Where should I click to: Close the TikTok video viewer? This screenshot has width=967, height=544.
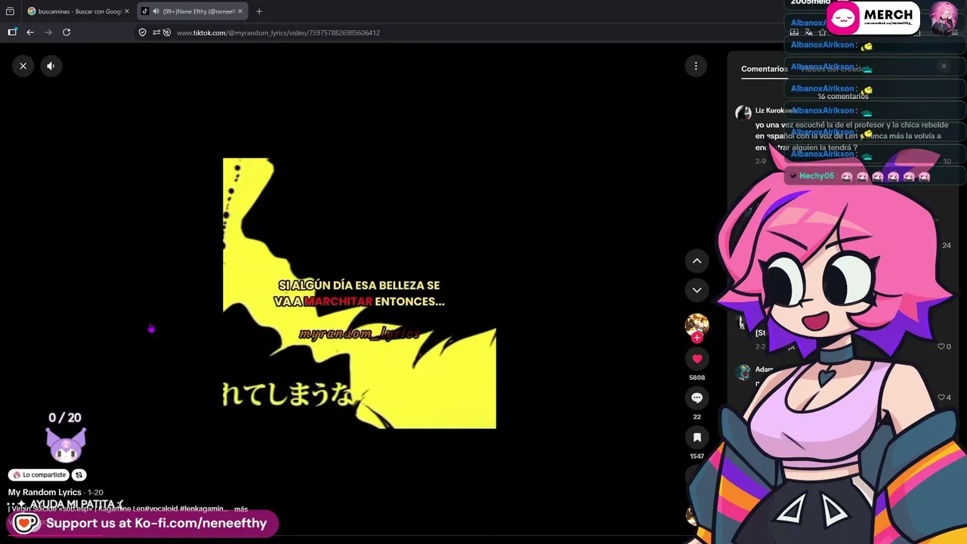[x=23, y=66]
